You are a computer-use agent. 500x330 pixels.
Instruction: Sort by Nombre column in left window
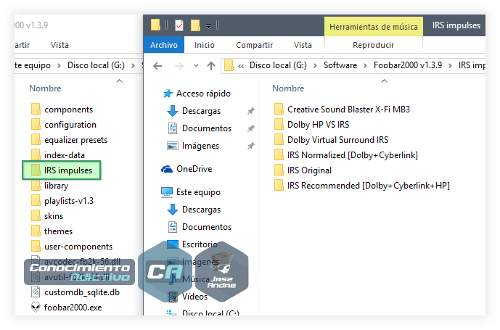point(45,88)
